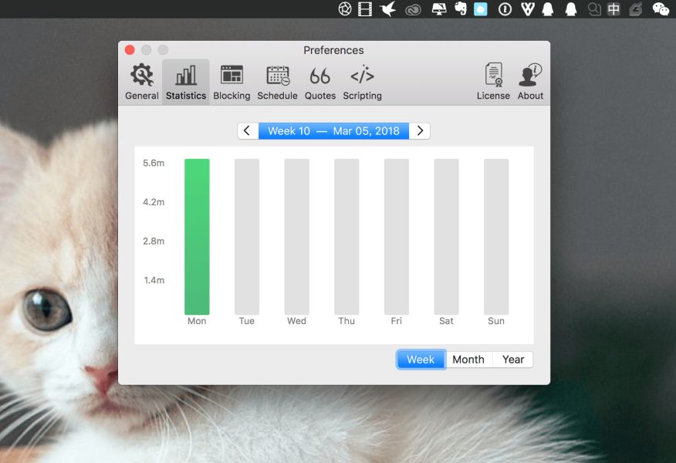Open Creative Cloud menu bar icon
This screenshot has width=676, height=463.
[x=414, y=9]
